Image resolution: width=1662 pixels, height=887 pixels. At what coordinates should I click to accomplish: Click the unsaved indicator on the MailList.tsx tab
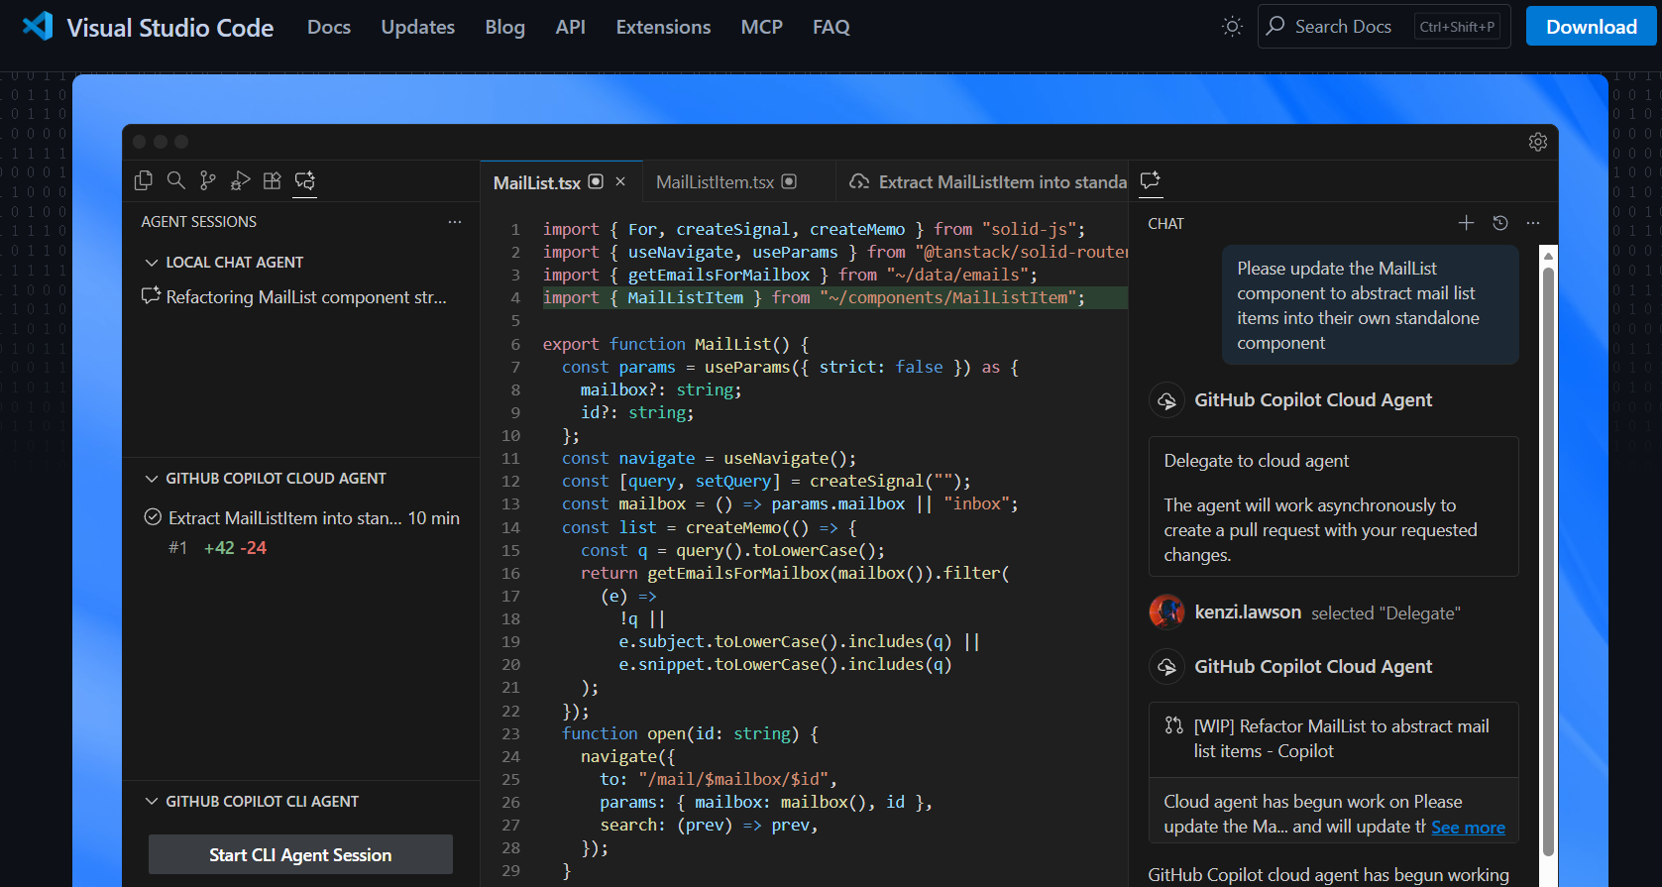point(596,181)
